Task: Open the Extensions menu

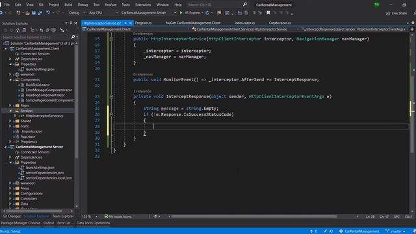Action: [143, 5]
